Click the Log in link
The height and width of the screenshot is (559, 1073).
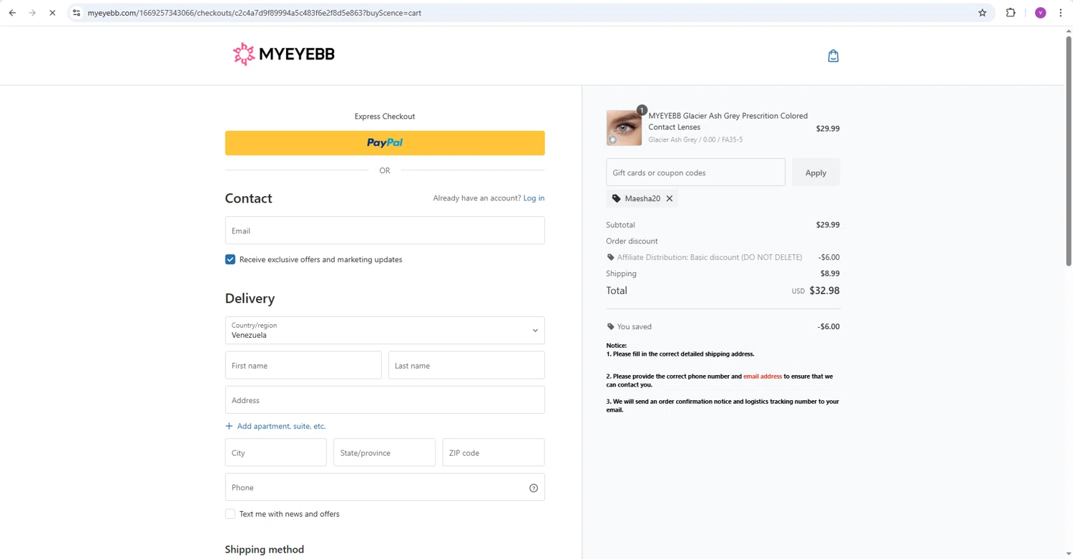(x=534, y=198)
